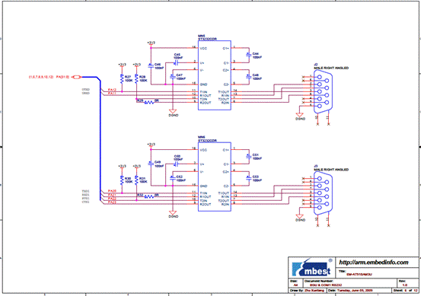
Task: Click the 0R resistor R32 symbol
Action: point(149,196)
